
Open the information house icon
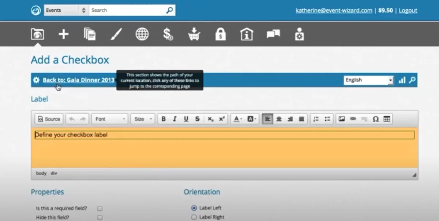click(247, 34)
